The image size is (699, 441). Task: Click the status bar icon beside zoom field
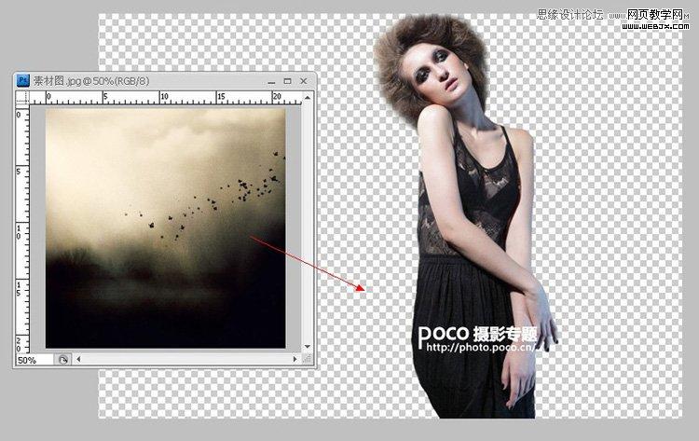coord(63,360)
